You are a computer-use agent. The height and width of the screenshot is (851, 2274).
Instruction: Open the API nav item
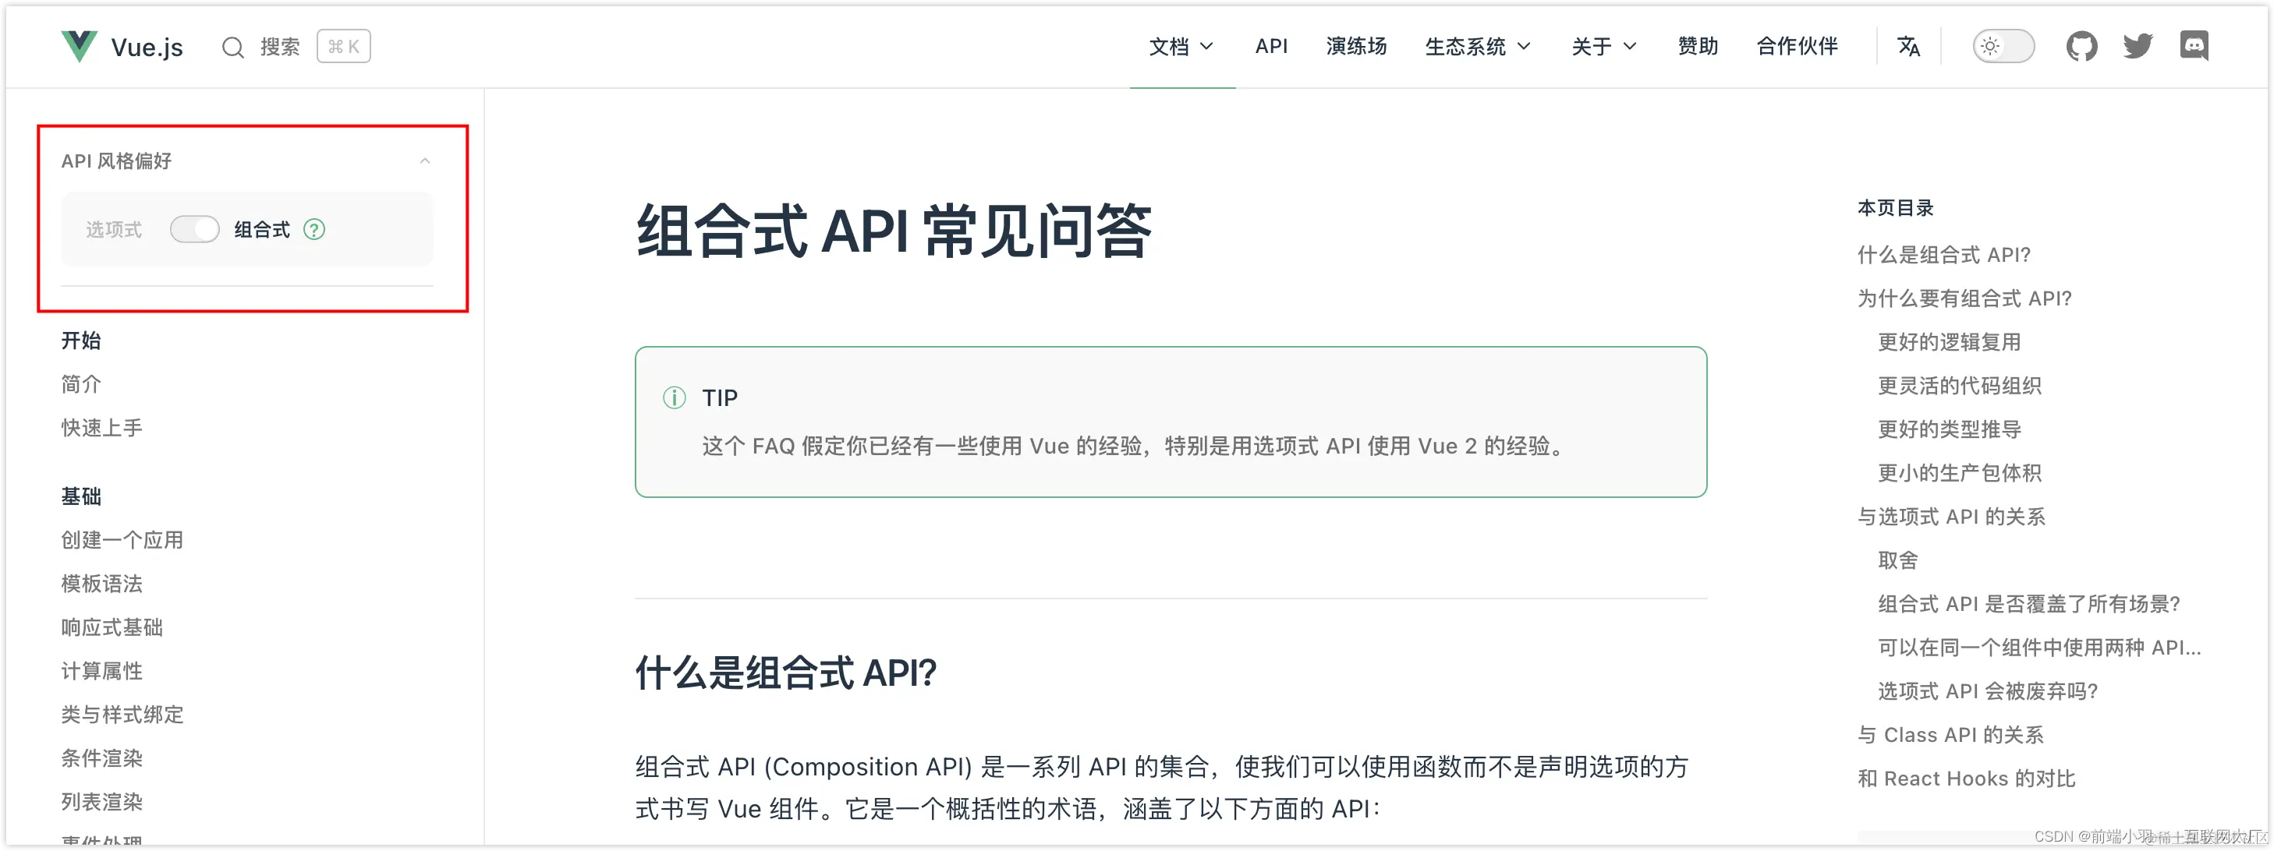(1271, 46)
